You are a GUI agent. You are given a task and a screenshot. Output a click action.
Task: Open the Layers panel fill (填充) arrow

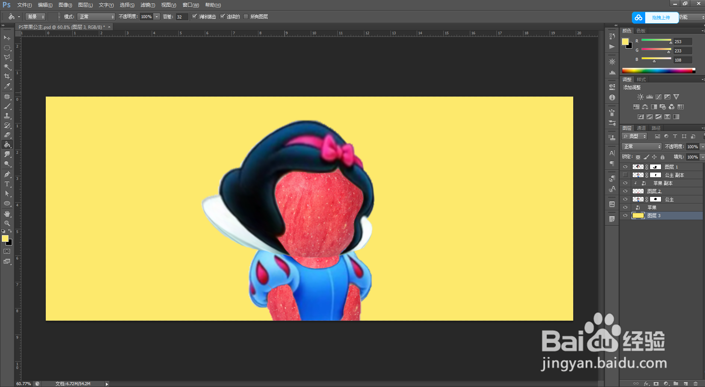[x=702, y=157]
